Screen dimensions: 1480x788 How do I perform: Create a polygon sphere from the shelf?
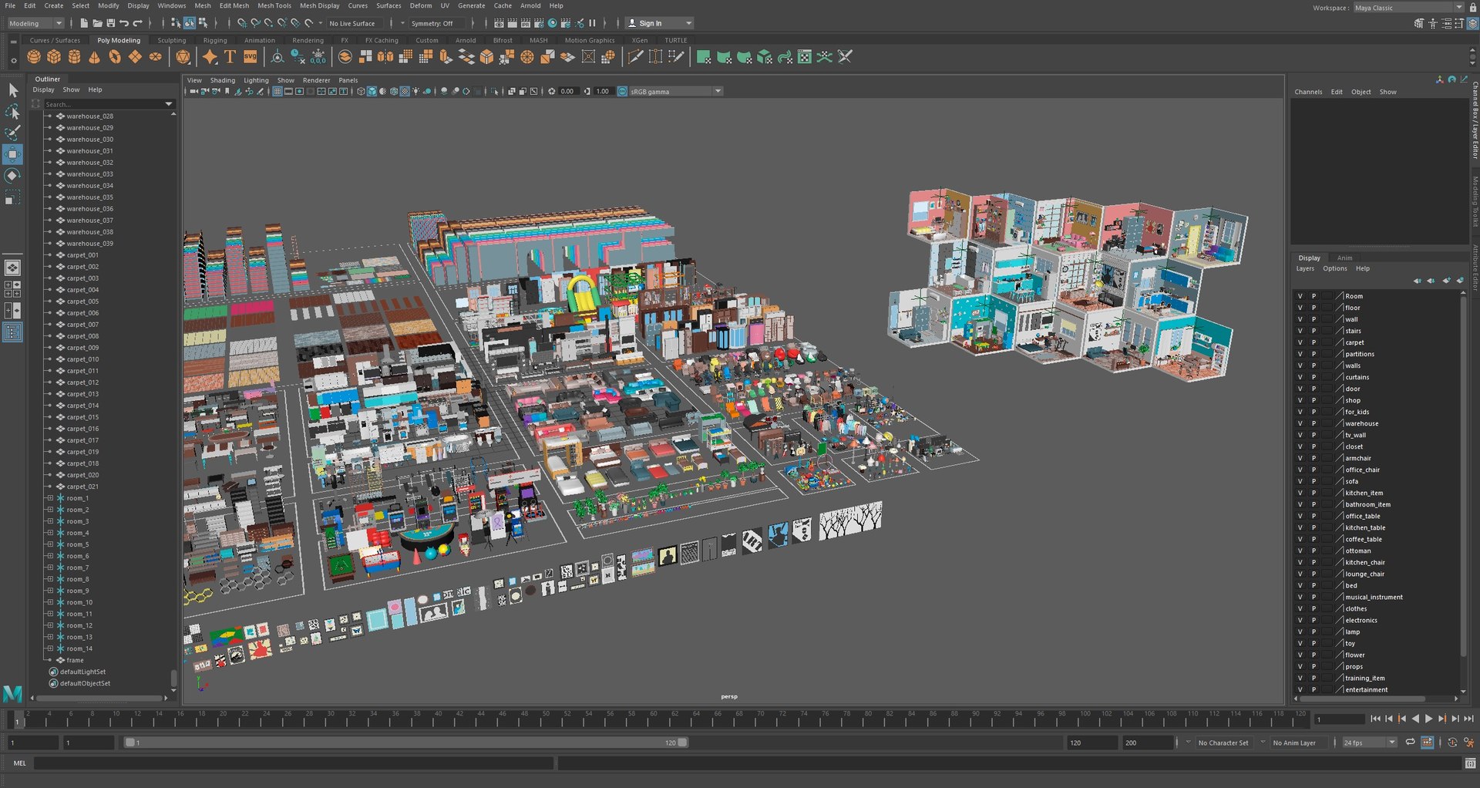click(x=34, y=57)
